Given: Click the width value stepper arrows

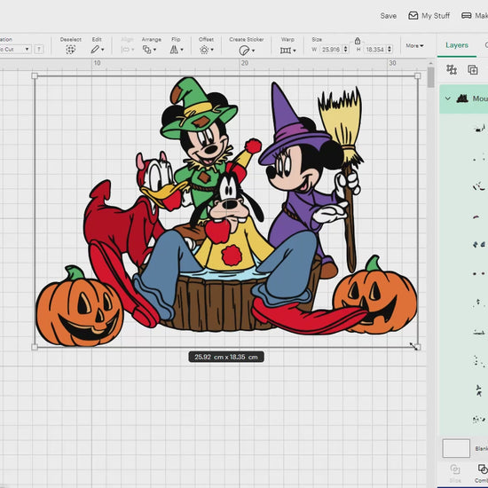Looking at the screenshot, I should pos(345,50).
